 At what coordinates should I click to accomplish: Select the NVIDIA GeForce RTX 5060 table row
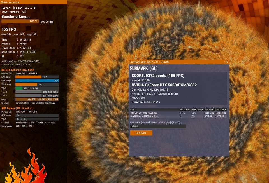coord(178,113)
